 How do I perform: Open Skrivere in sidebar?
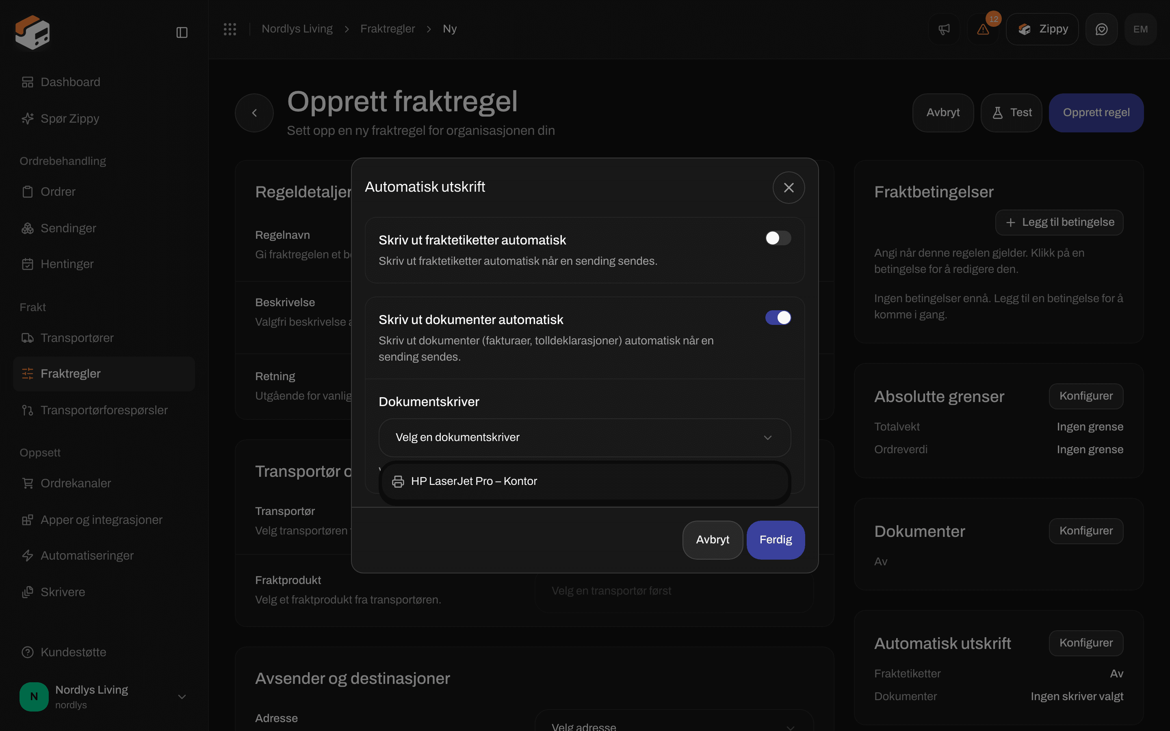104,592
